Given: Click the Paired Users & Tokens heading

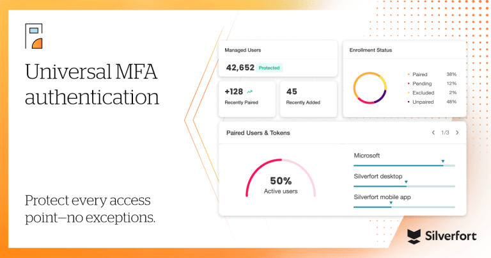Looking at the screenshot, I should pyautogui.click(x=258, y=133).
